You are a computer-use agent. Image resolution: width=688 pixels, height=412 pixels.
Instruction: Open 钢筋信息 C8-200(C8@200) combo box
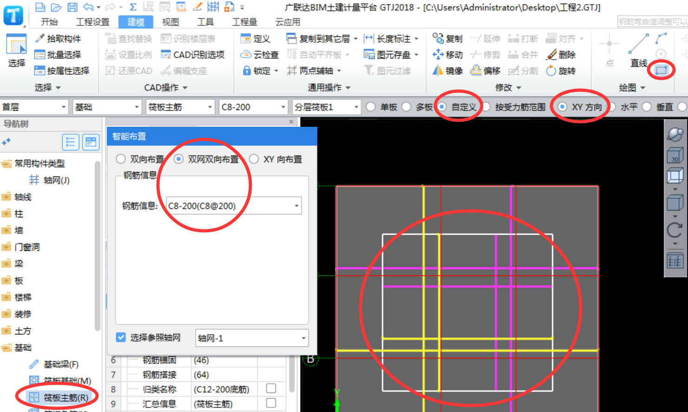point(234,206)
